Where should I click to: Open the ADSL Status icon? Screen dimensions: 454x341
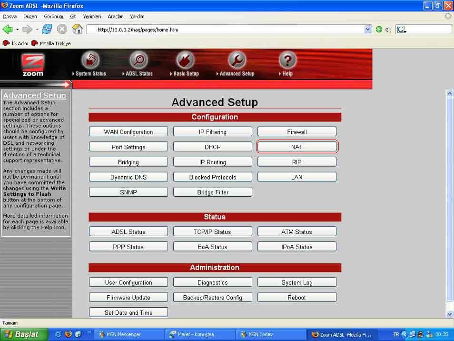(139, 60)
